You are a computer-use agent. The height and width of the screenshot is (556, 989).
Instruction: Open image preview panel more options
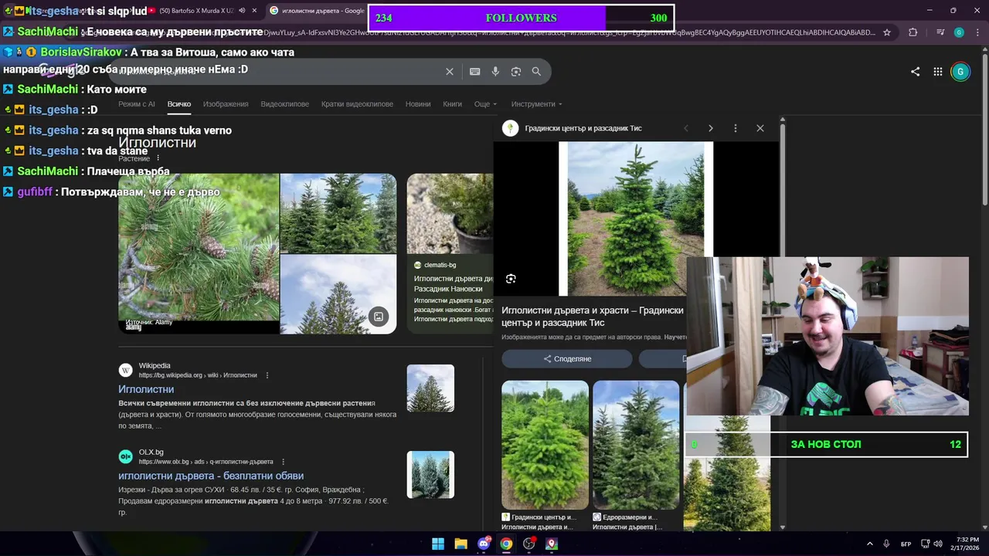point(735,128)
